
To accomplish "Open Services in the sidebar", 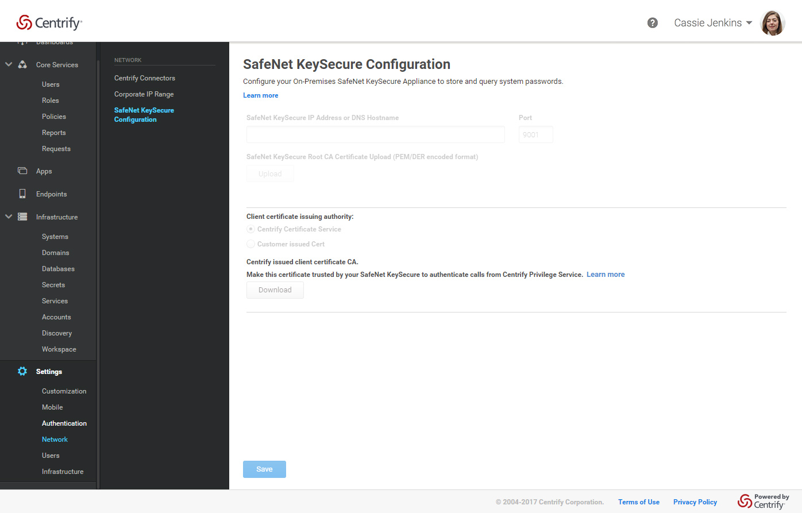I will tap(55, 301).
